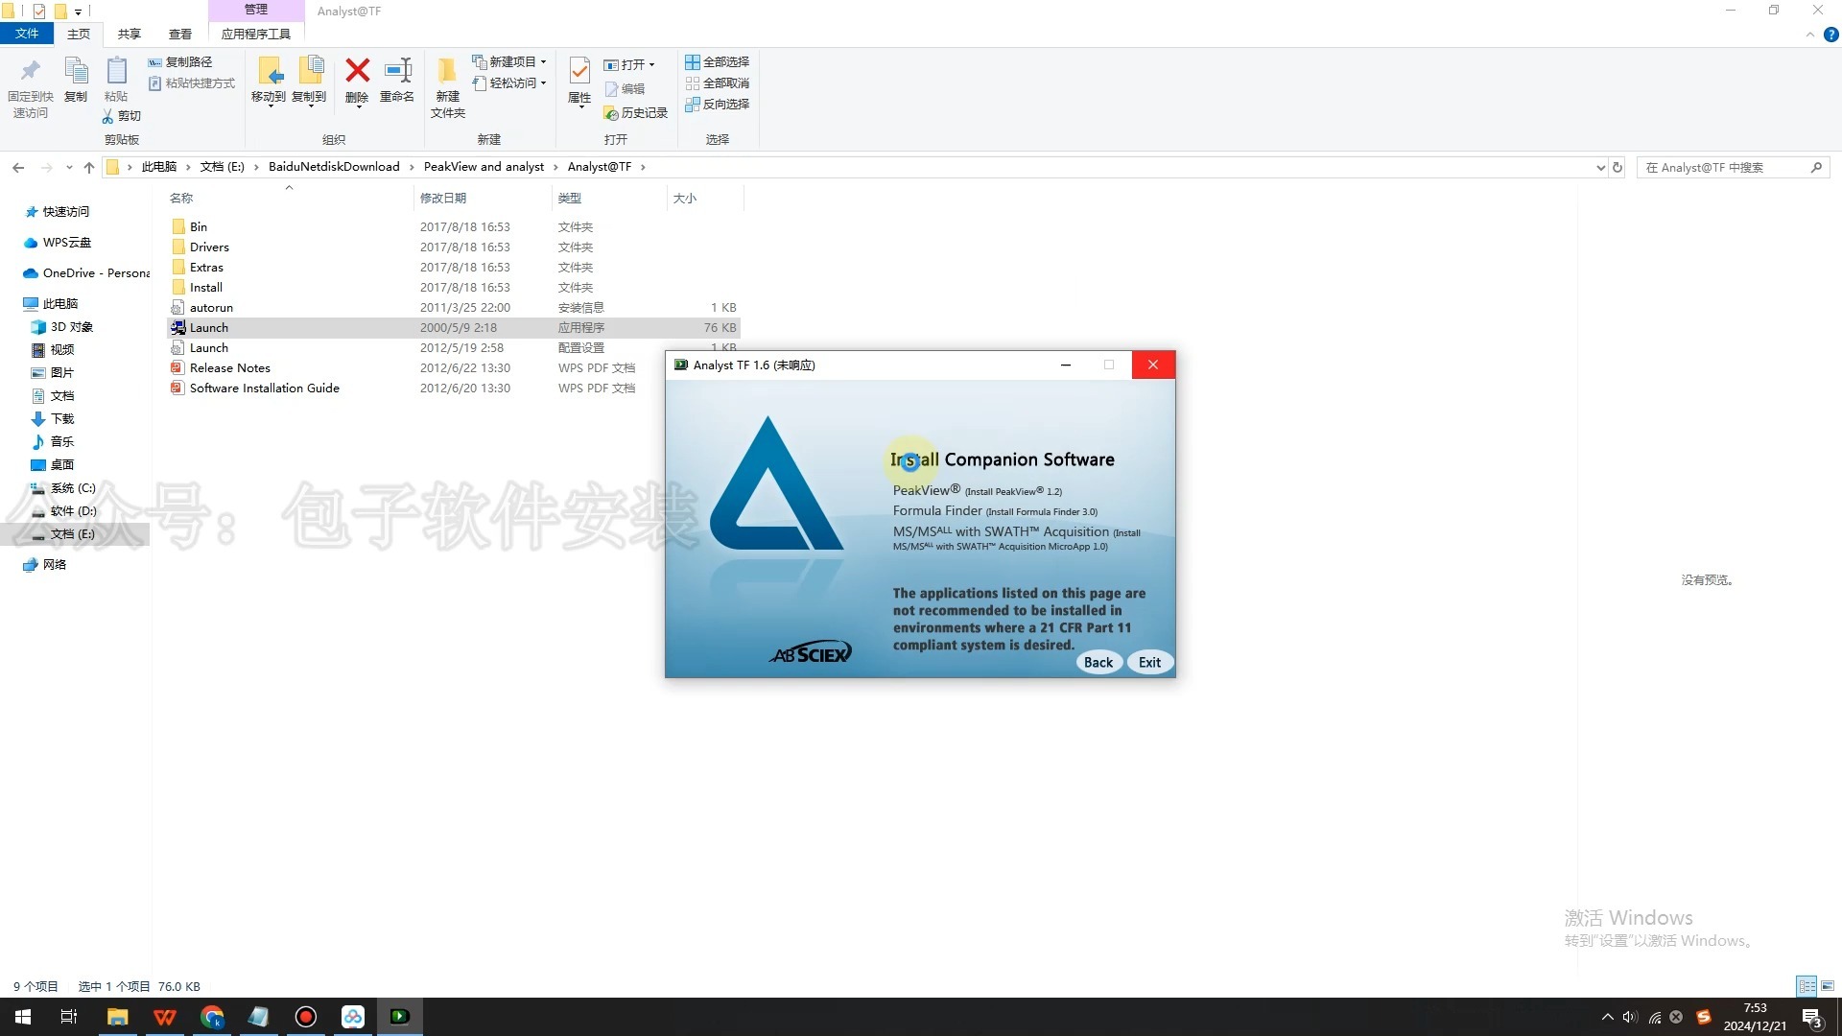This screenshot has width=1842, height=1036.
Task: Sort by the name column header
Action: (288, 199)
